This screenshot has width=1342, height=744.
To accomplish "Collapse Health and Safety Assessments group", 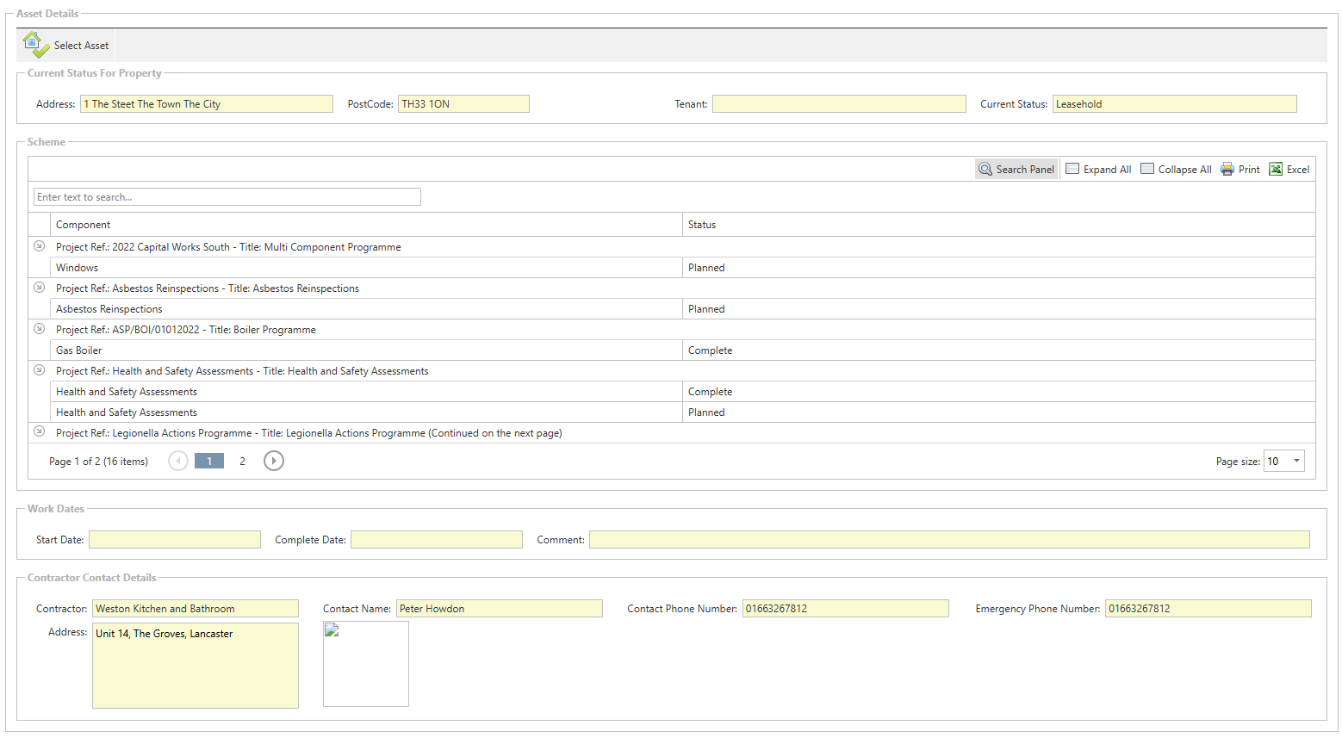I will 39,370.
